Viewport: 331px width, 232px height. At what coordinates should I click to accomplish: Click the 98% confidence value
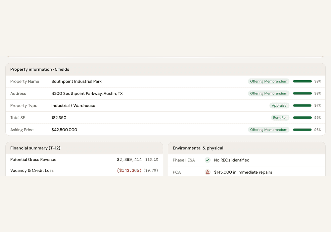[317, 130]
